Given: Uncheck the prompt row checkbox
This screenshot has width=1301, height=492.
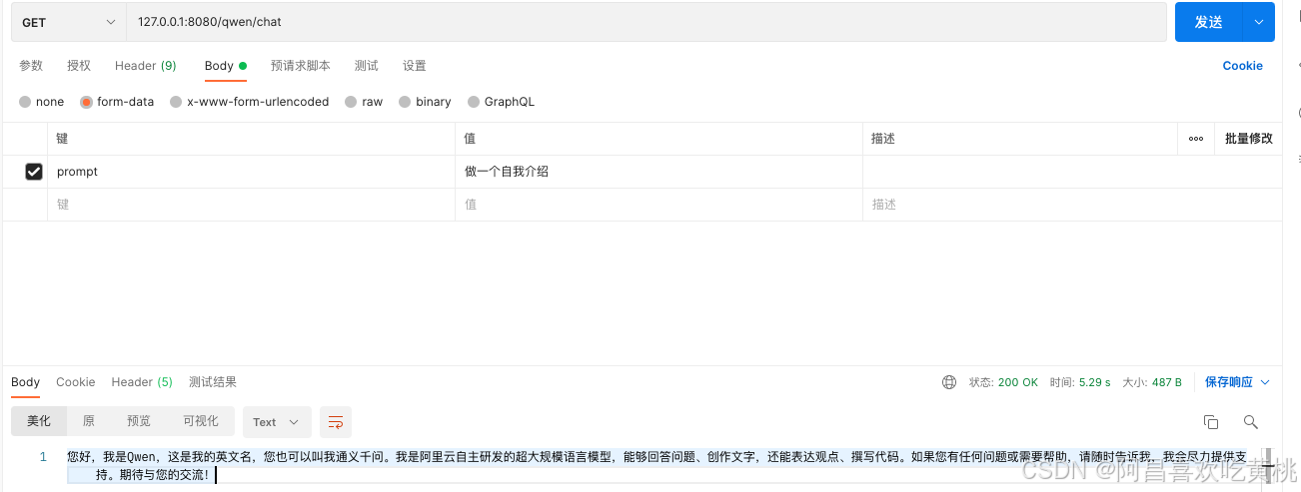Looking at the screenshot, I should (34, 172).
